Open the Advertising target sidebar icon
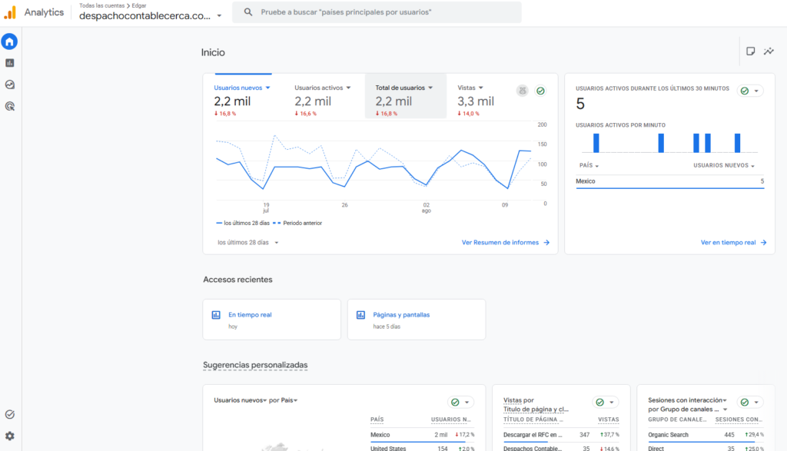This screenshot has width=787, height=451. (x=9, y=106)
